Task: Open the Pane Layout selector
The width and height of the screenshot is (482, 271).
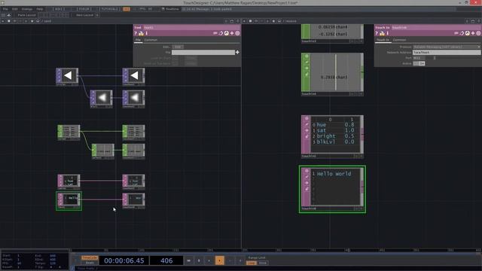Action: [x=26, y=15]
